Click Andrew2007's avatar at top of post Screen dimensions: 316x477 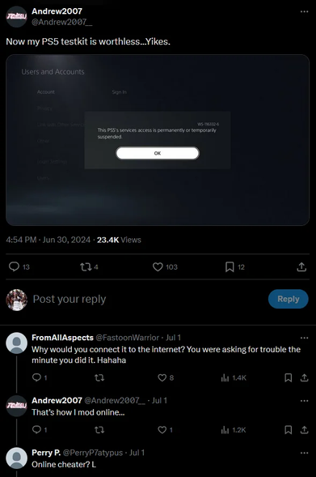(x=17, y=16)
